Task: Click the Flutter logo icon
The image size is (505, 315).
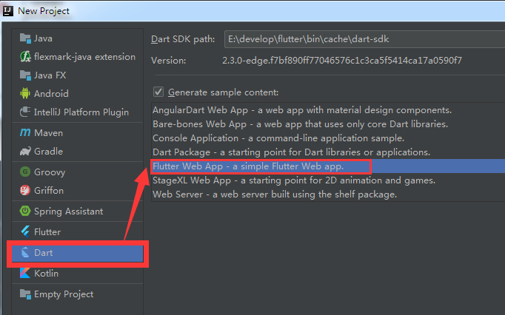Action: [25, 231]
